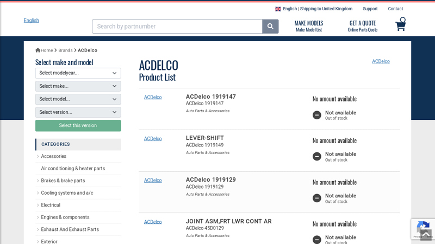Click in the Search by partnumber field

point(177,26)
